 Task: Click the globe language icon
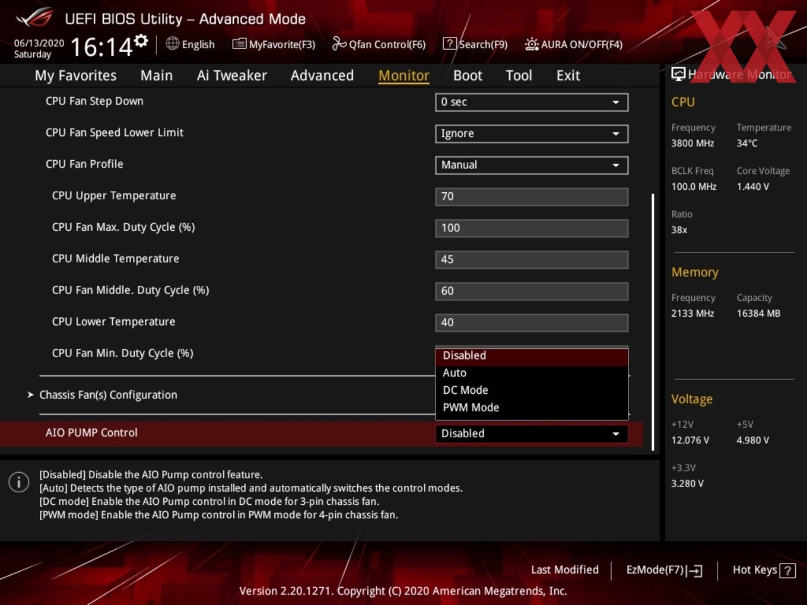[172, 43]
